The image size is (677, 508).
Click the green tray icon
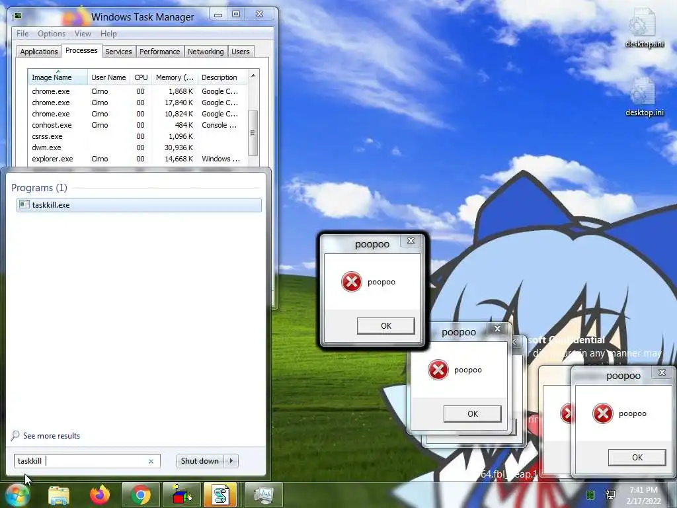click(590, 495)
